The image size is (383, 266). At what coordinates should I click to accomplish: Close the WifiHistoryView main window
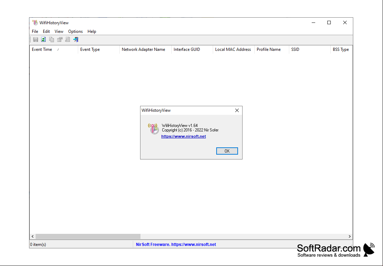click(345, 23)
